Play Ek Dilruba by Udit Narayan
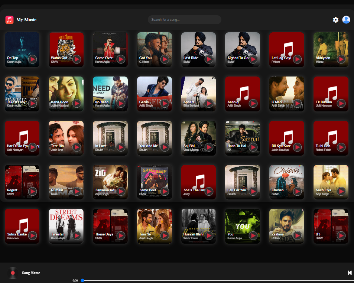This screenshot has width=354, height=283. click(x=341, y=104)
